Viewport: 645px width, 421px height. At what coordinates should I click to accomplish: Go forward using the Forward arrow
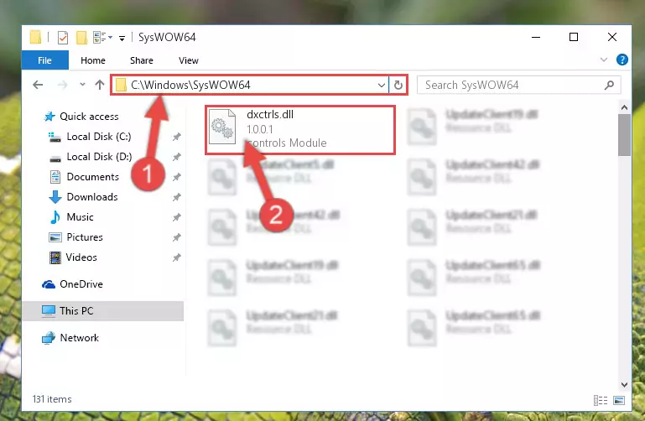pos(63,85)
